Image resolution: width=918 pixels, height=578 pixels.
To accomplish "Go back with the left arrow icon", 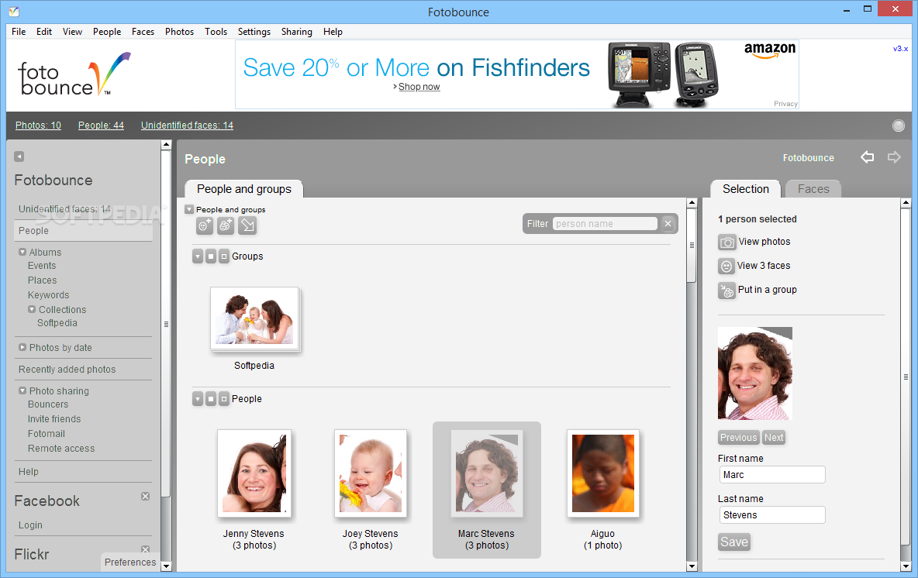I will click(x=867, y=157).
